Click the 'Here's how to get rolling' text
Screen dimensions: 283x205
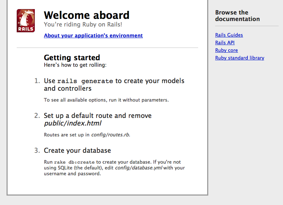pyautogui.click(x=75, y=65)
